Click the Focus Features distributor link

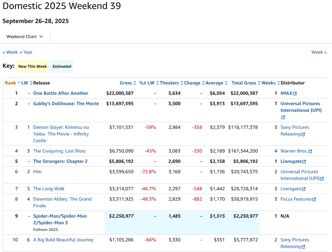tap(296, 199)
